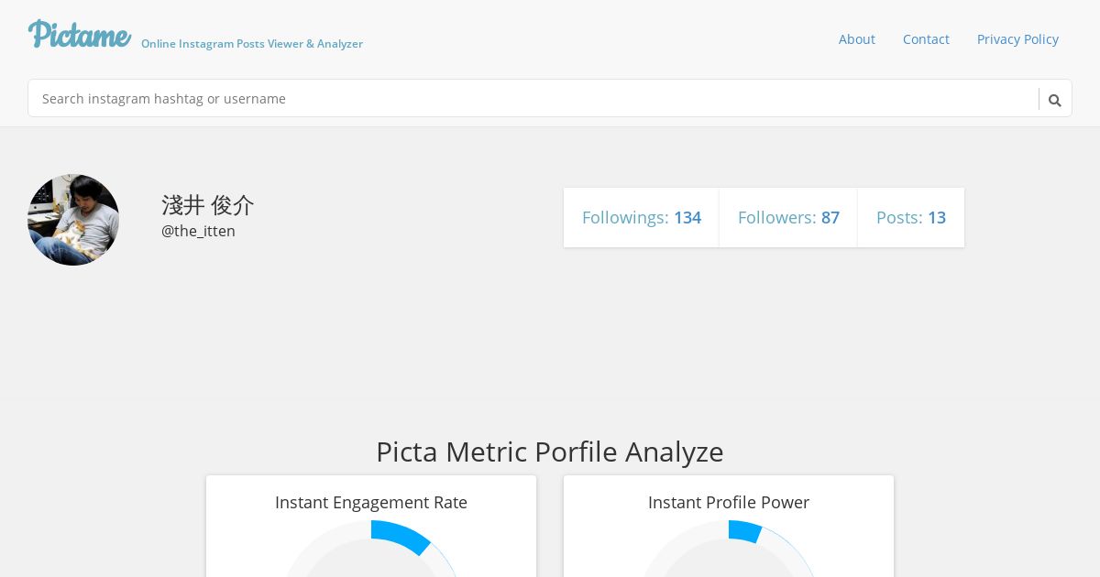The height and width of the screenshot is (577, 1100).
Task: Click the tagline Online Instagram Posts Viewer & Analyzer
Action: [252, 44]
